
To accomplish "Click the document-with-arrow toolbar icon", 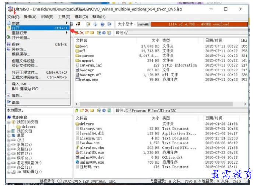I will coord(88,24).
